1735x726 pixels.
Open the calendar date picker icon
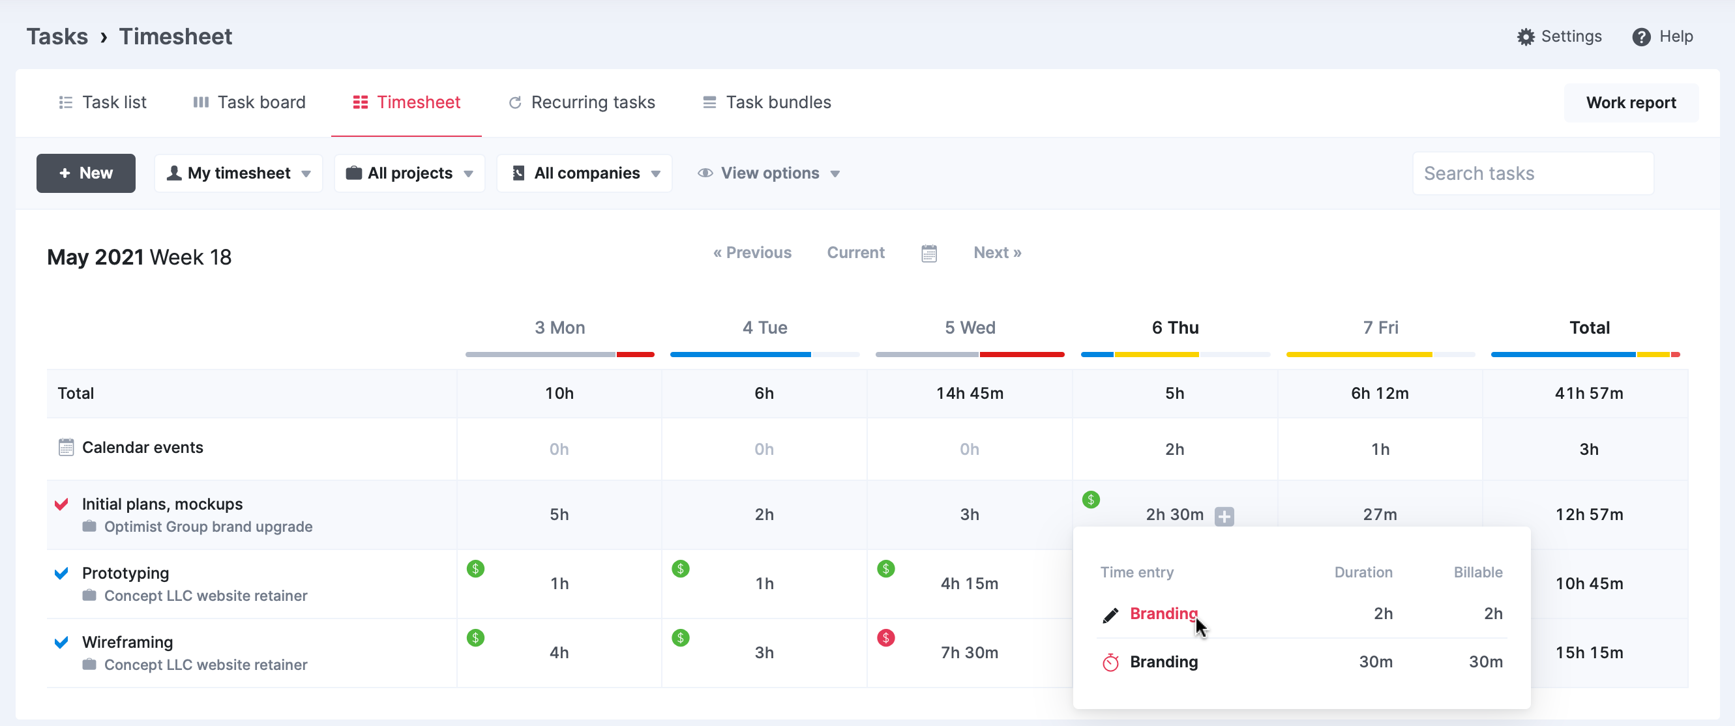pos(929,254)
